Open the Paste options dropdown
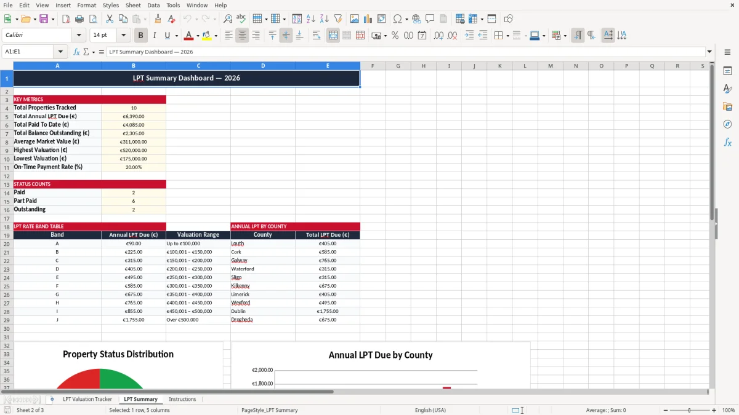This screenshot has width=739, height=415. [x=145, y=19]
